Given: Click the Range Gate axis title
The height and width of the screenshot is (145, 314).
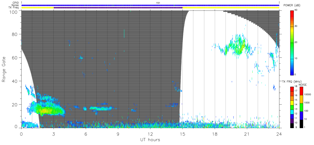Looking at the screenshot, I should 4,69.
